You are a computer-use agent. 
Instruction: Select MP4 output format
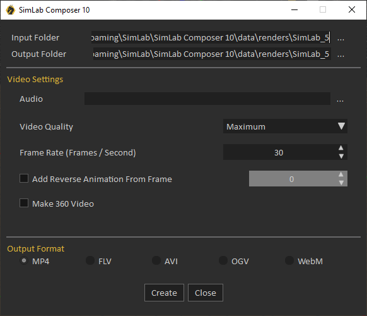[24, 260]
